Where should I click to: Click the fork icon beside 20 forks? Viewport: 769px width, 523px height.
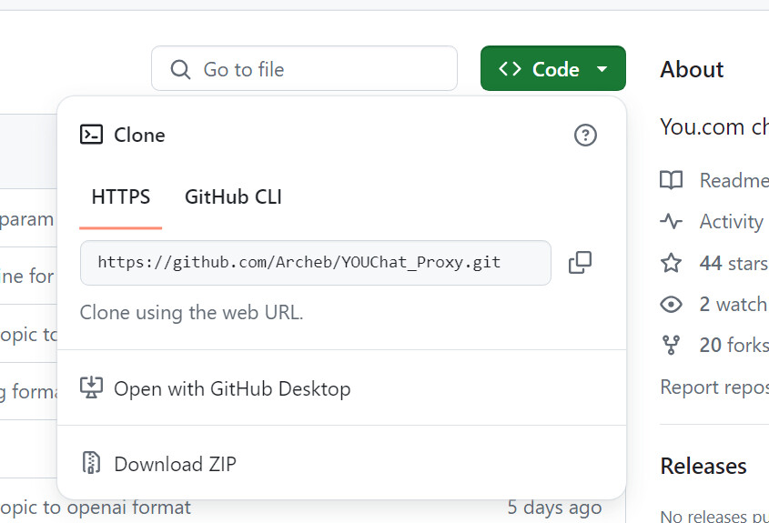tap(671, 345)
